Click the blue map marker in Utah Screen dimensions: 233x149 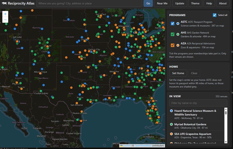click(x=22, y=48)
